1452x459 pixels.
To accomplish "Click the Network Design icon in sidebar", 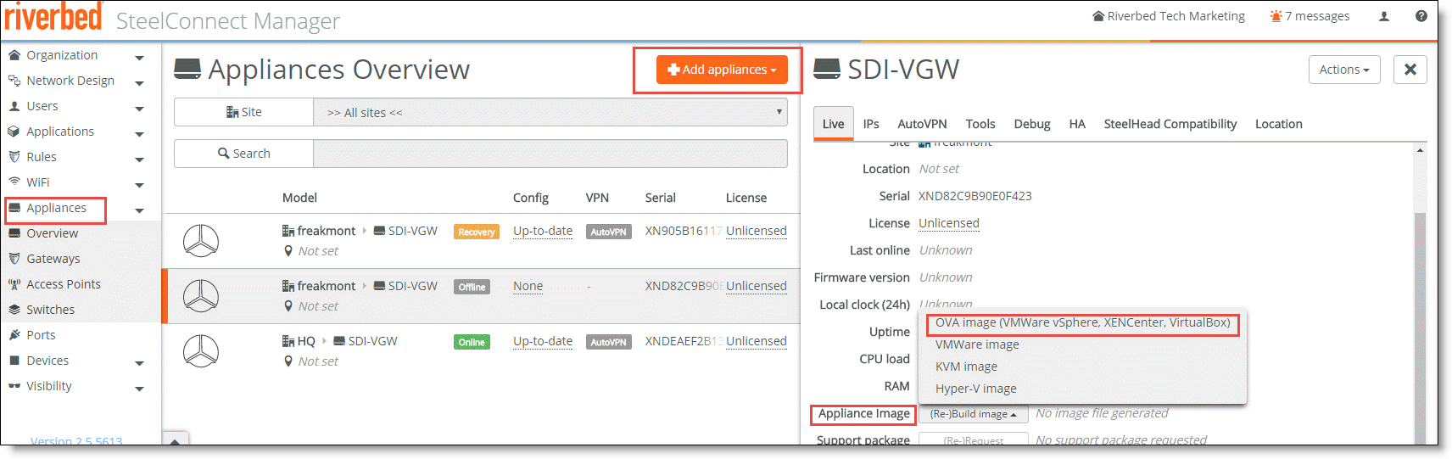I will [14, 81].
